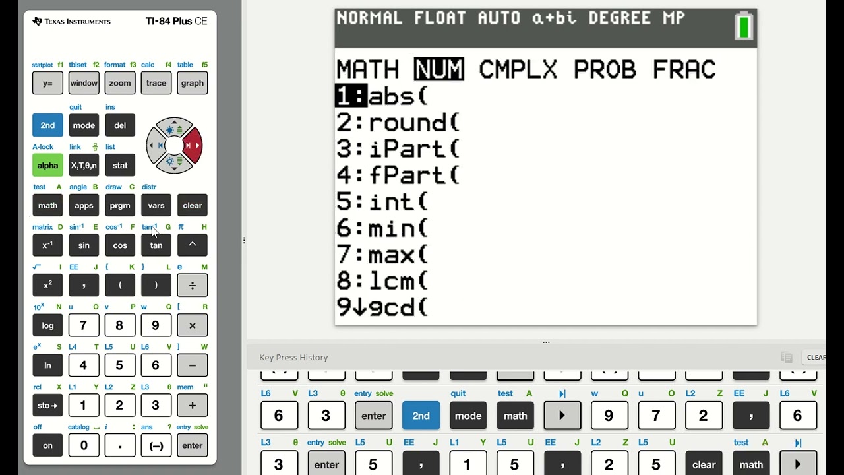Hit the del key
This screenshot has height=475, width=844.
click(x=120, y=125)
